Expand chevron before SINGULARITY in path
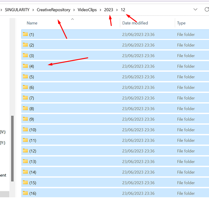 tap(1, 10)
